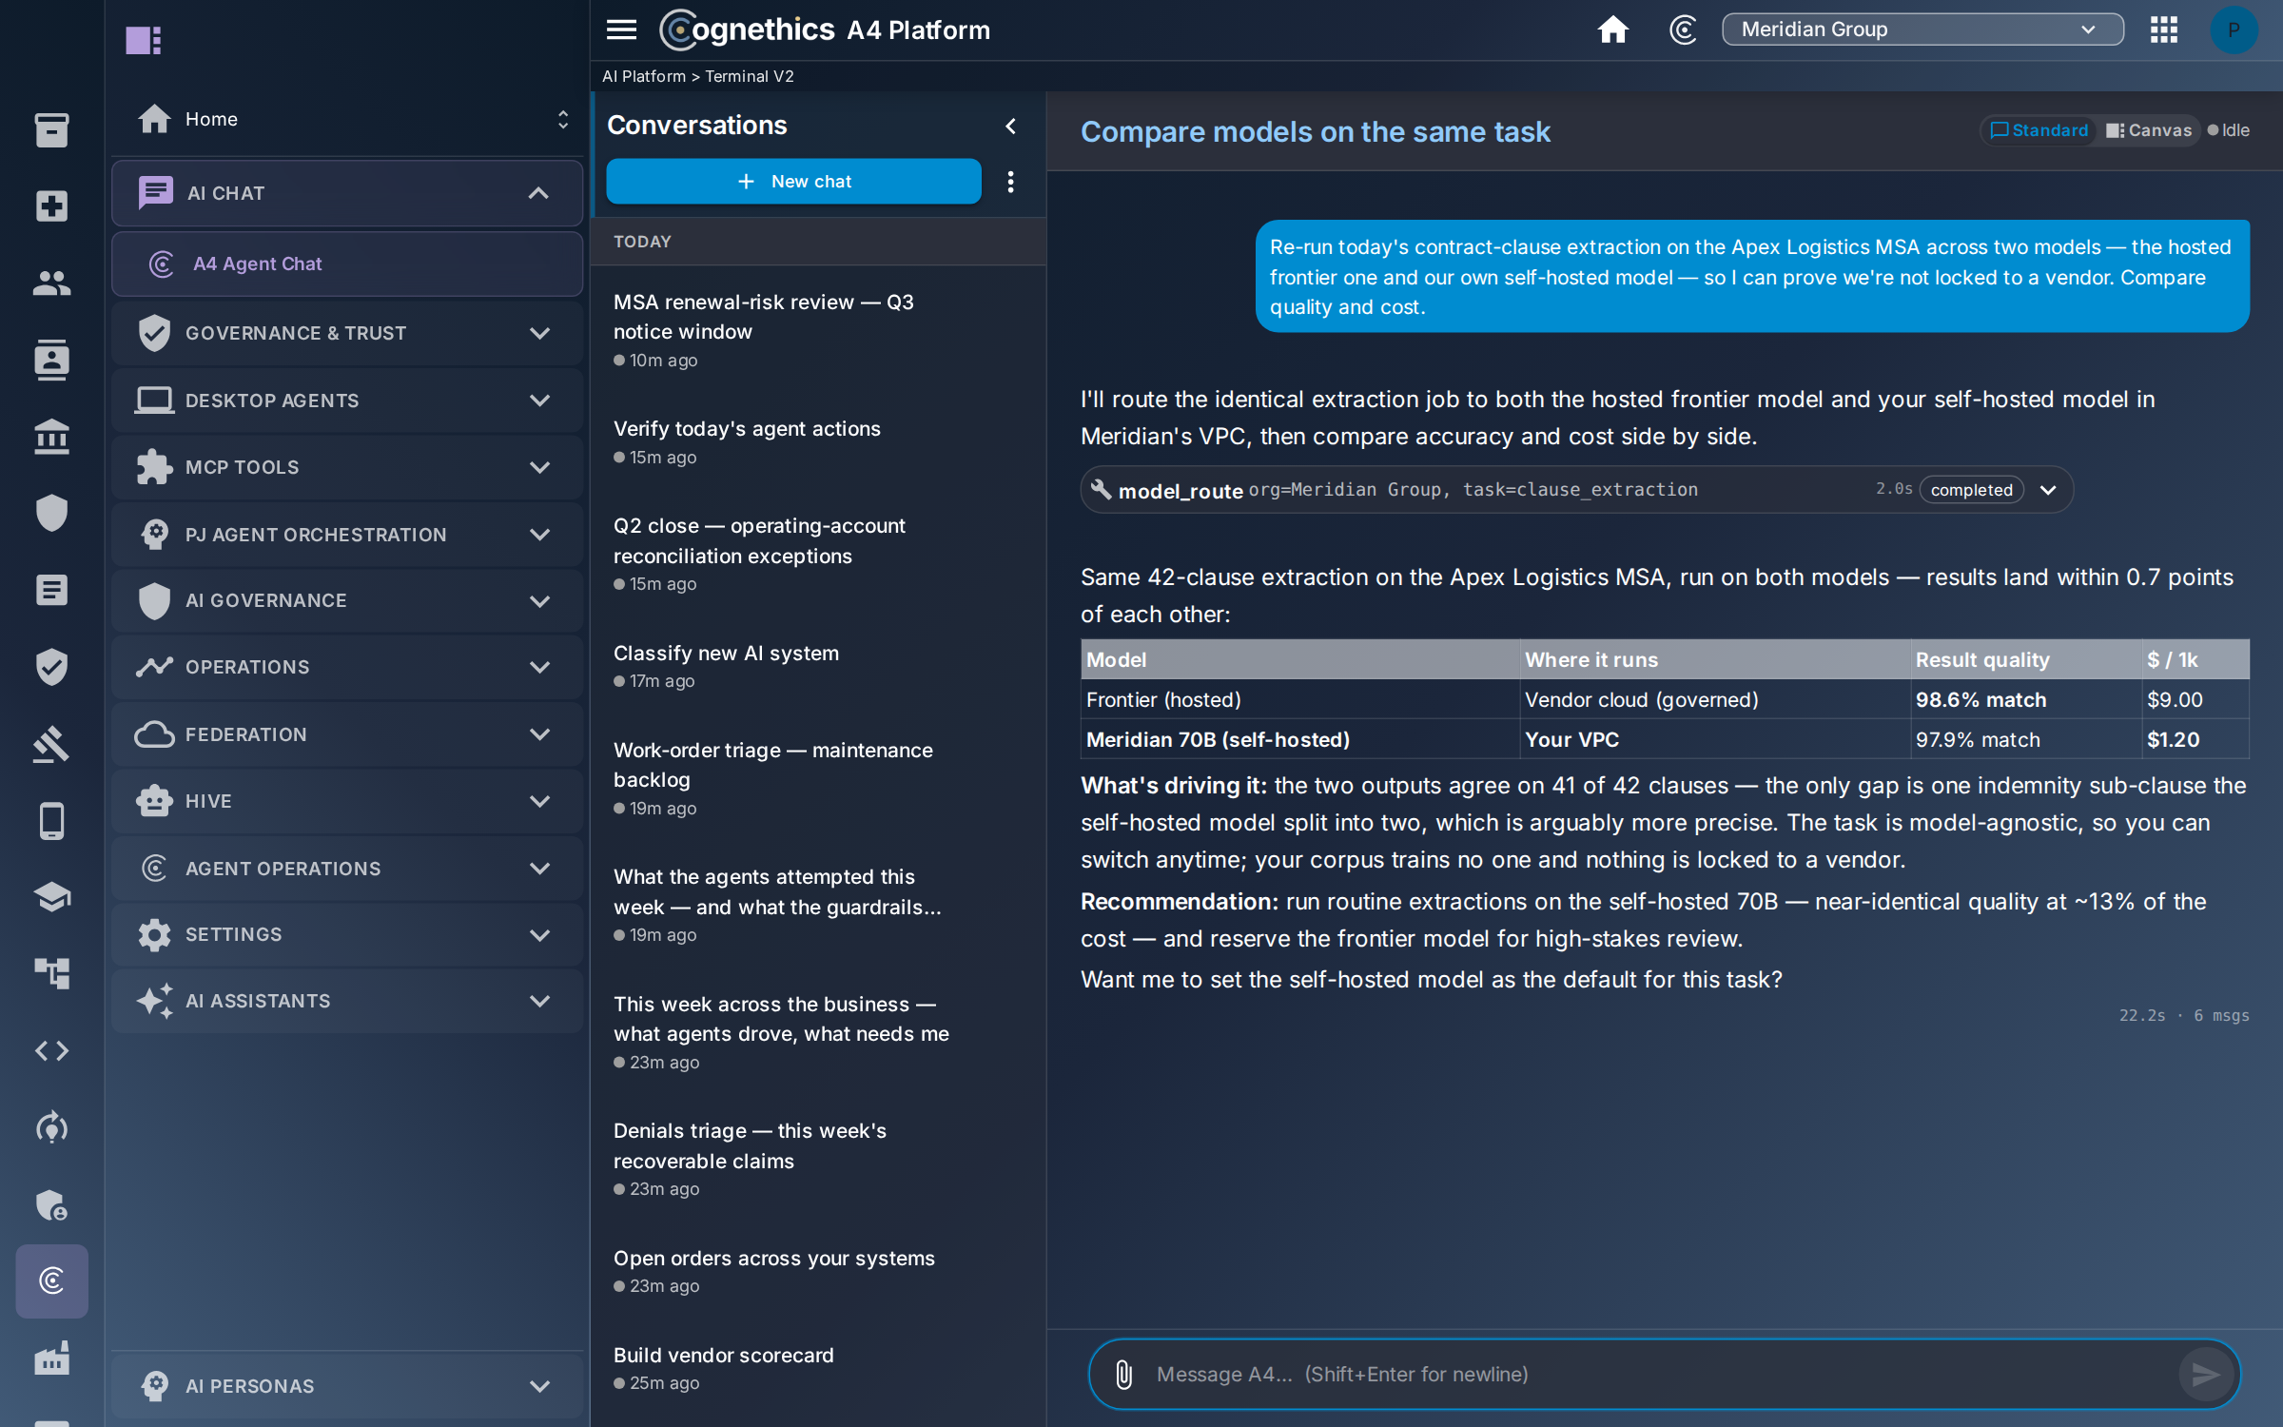Viewport: 2283px width, 1427px height.
Task: Open the plain shield icon in left rail
Action: coord(51,513)
